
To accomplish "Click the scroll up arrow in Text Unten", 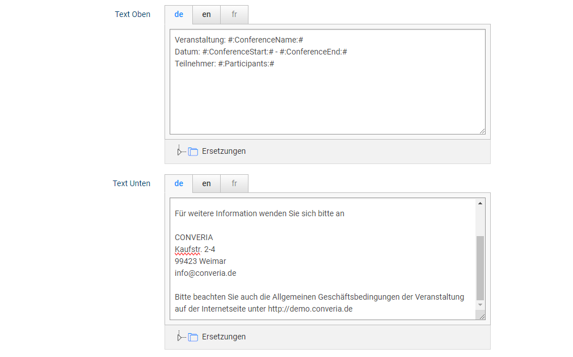I will click(481, 203).
